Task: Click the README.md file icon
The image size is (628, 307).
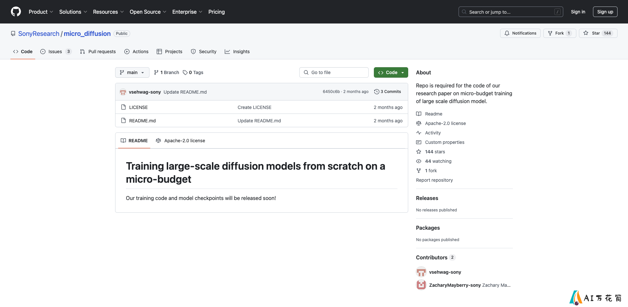Action: pos(123,120)
